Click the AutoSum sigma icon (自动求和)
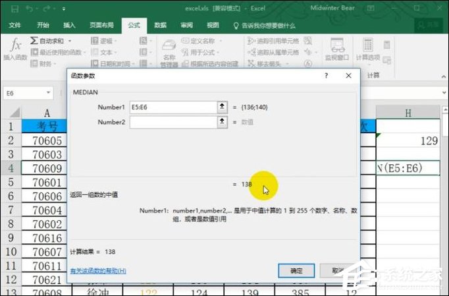Screen dimensions: 449x296 point(34,41)
